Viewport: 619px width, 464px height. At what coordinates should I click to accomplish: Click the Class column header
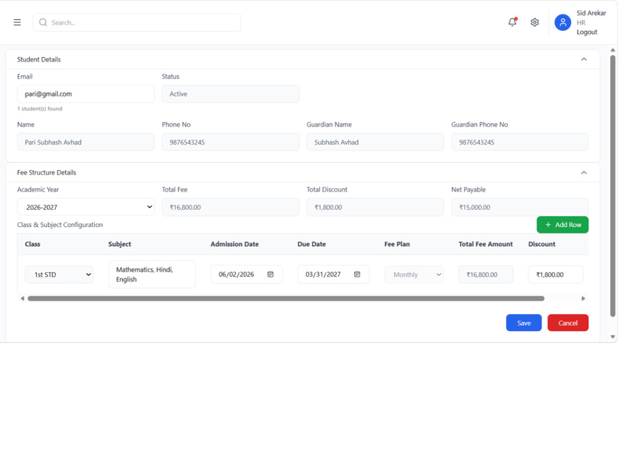pos(32,244)
